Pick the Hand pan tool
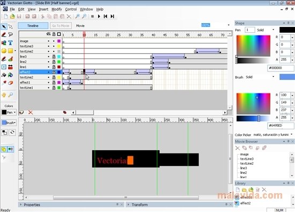Image resolution: width=295 pixels, height=212 pixels. click(x=4, y=95)
